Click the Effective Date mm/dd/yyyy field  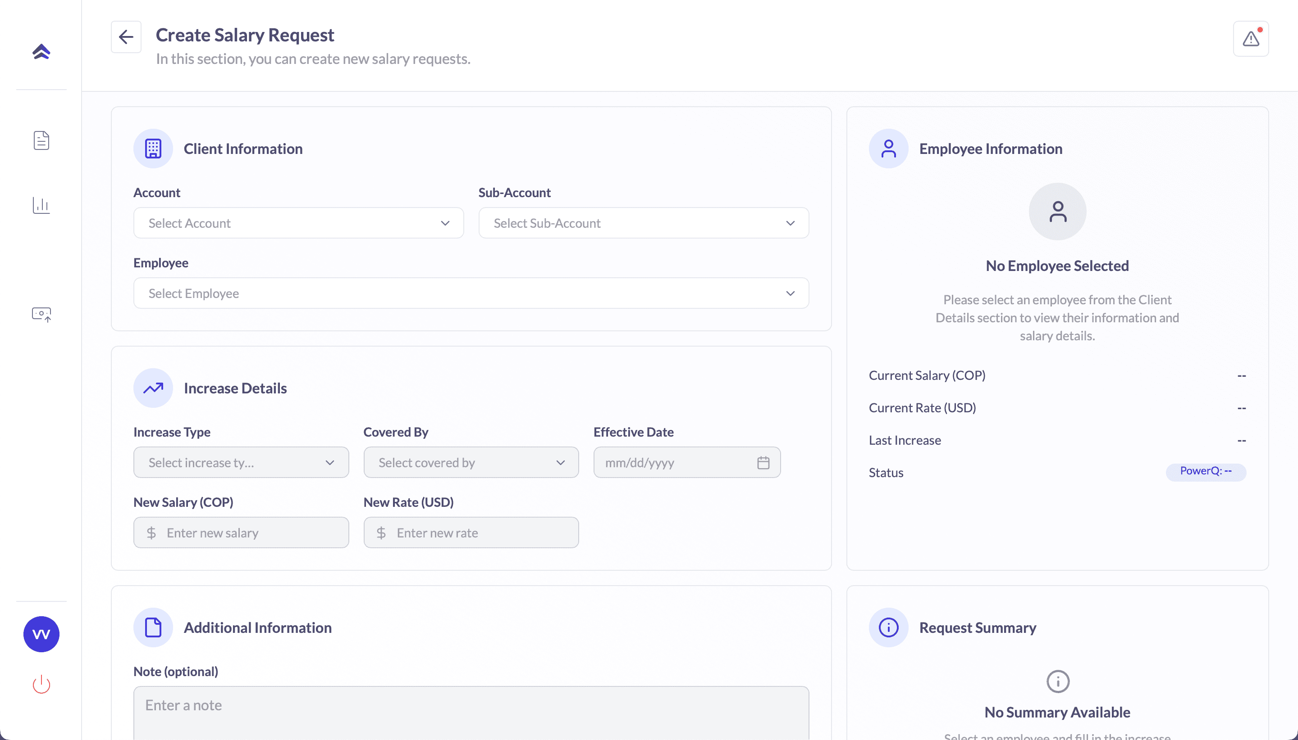point(672,463)
